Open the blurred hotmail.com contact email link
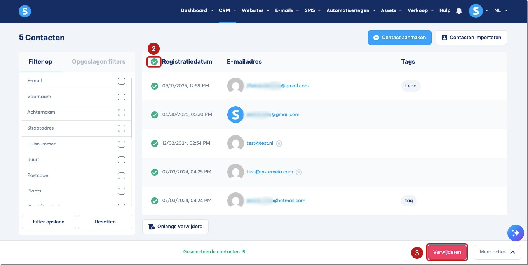The height and width of the screenshot is (265, 528). (x=276, y=201)
